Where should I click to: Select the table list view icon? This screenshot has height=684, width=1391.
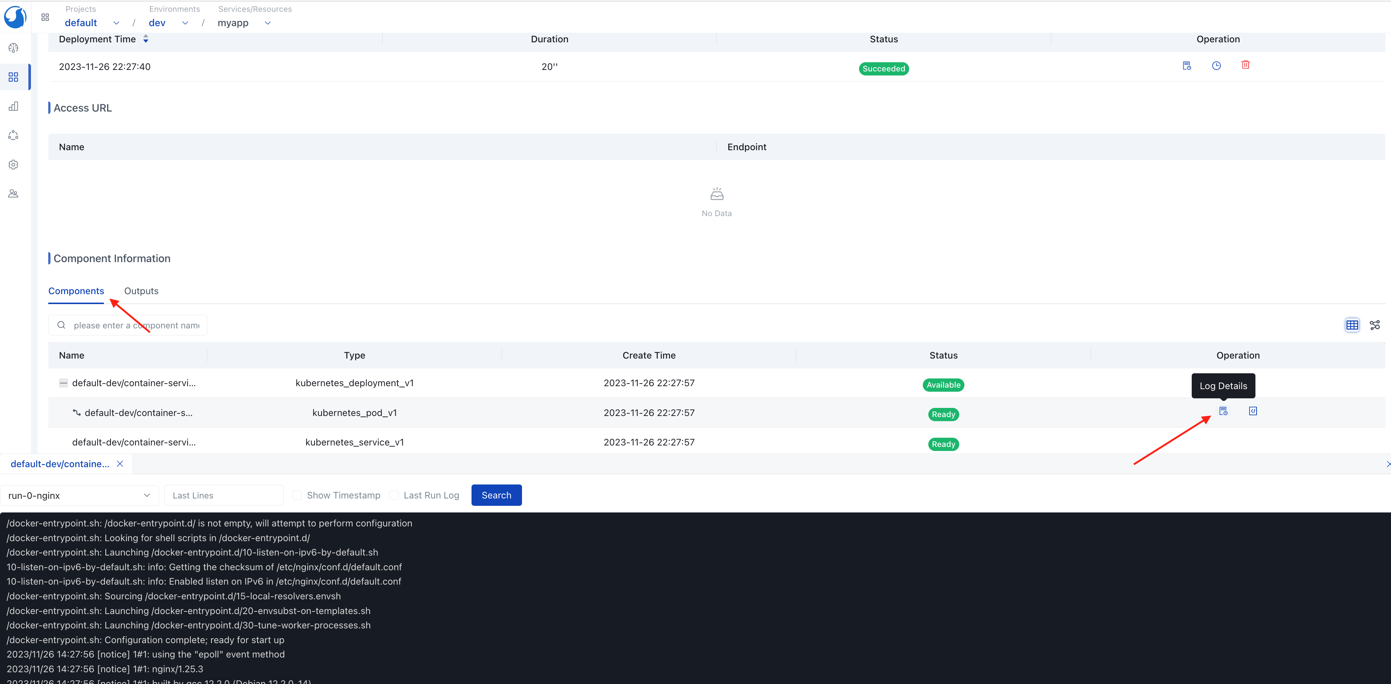(x=1352, y=325)
